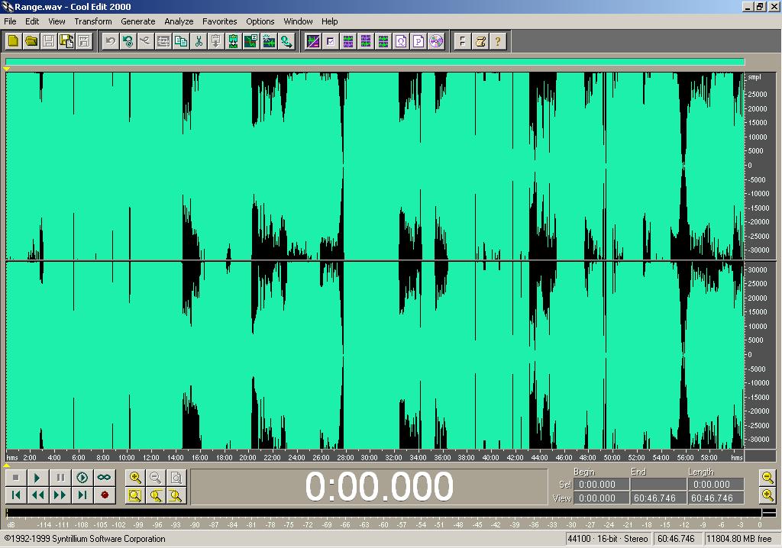Image resolution: width=782 pixels, height=548 pixels.
Task: Click the yellow question mark Help icon
Action: click(x=498, y=41)
